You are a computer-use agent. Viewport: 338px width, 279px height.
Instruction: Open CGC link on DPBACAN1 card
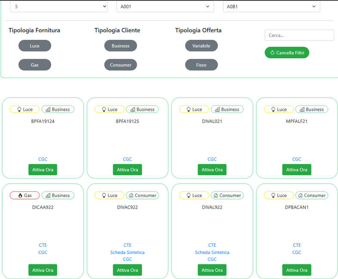pyautogui.click(x=297, y=252)
